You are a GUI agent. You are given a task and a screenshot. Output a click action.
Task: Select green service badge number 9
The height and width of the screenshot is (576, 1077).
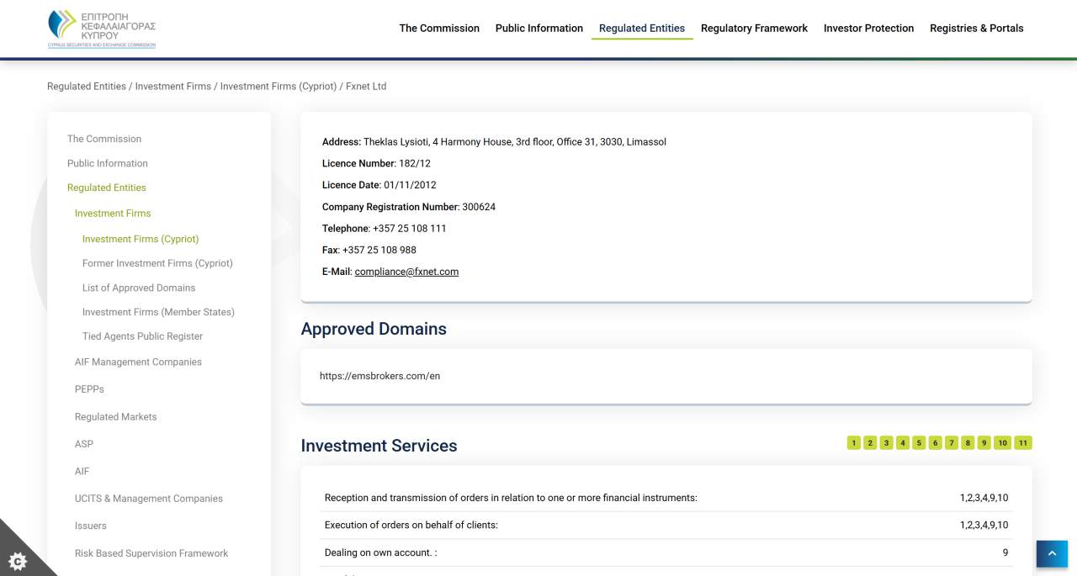(984, 442)
